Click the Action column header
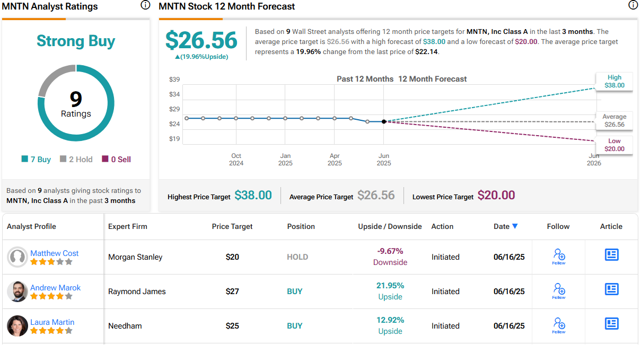 [443, 226]
